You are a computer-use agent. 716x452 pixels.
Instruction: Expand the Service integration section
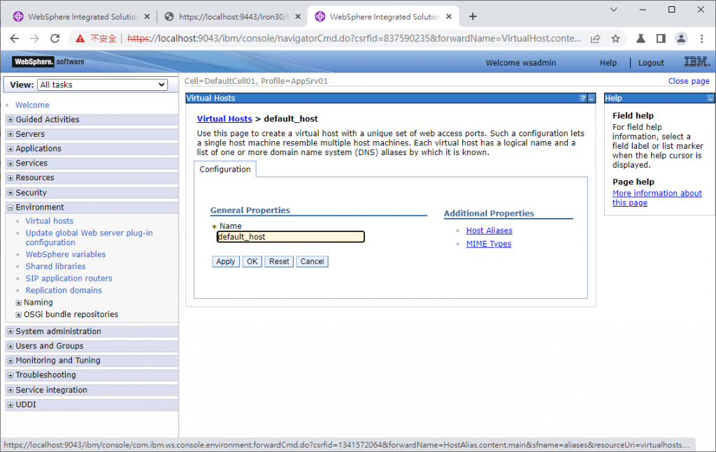tap(10, 390)
